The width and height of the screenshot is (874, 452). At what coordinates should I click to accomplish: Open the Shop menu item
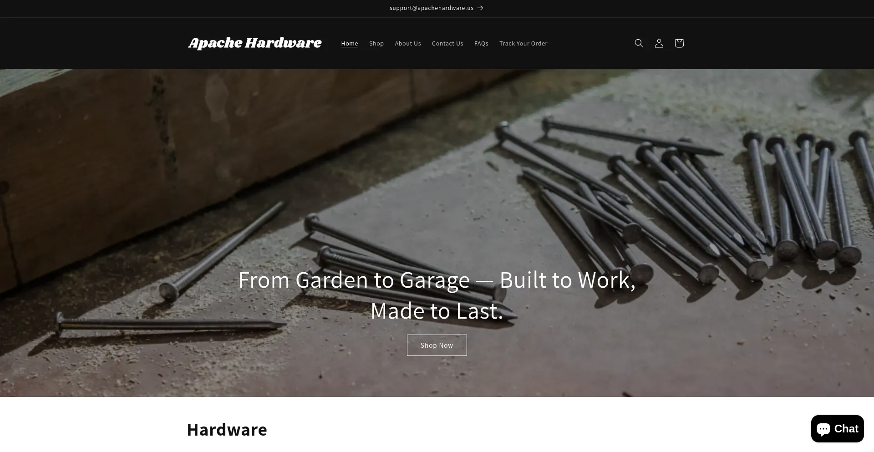pyautogui.click(x=376, y=44)
